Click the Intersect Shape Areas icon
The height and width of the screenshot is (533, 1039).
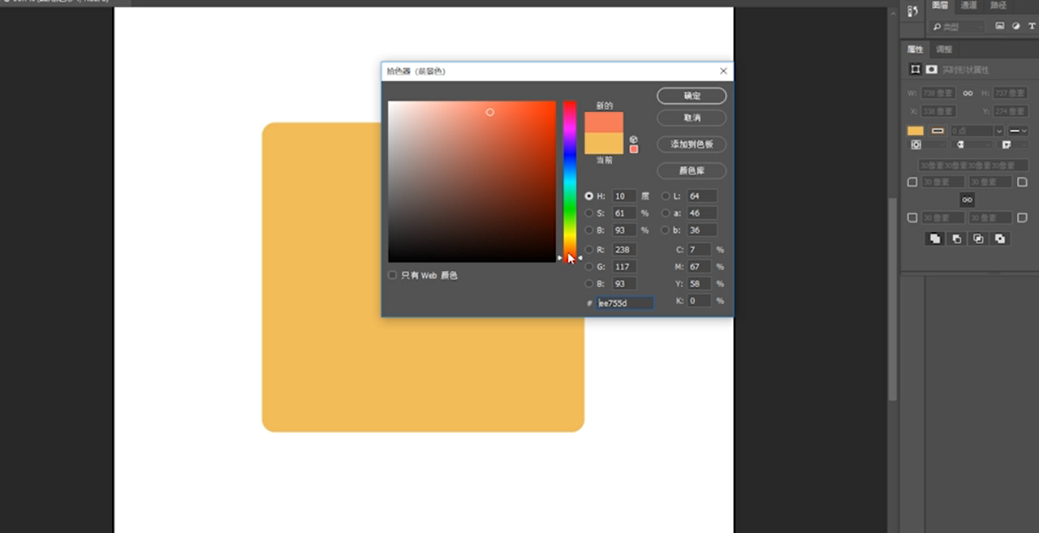[x=978, y=239]
